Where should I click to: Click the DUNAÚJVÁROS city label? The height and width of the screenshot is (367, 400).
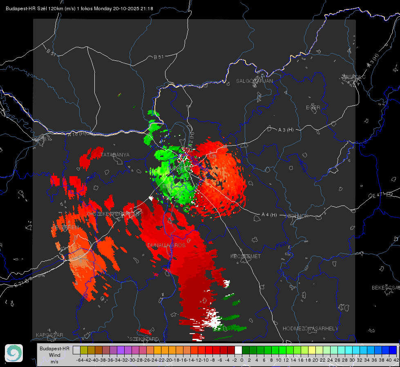click(x=166, y=245)
